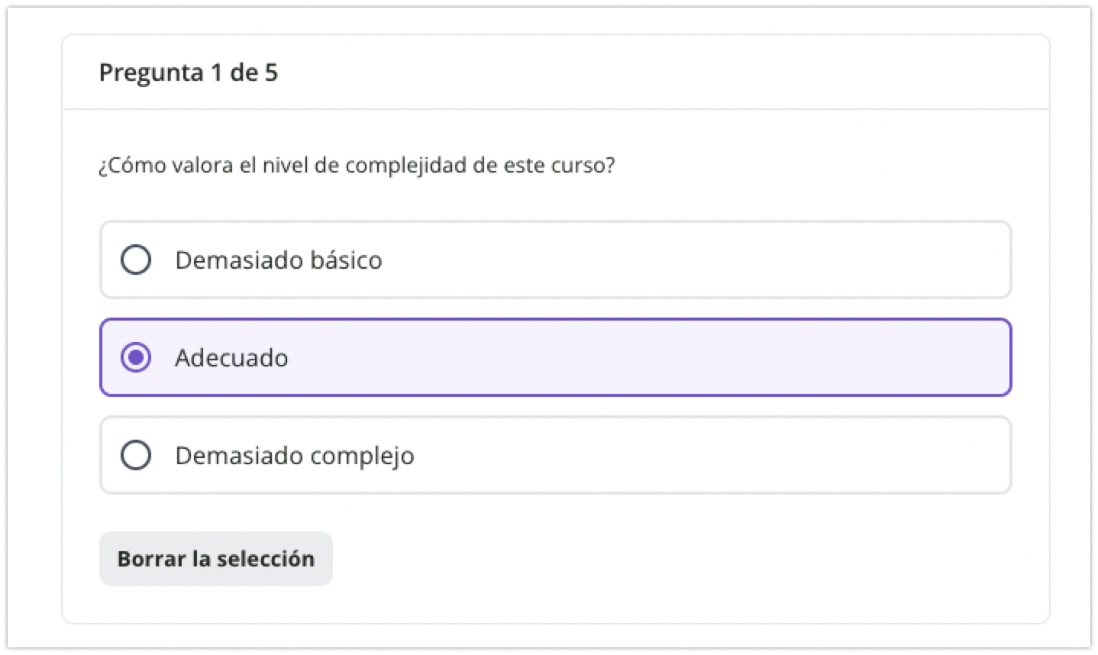Click the Pregunta 1 de 5 header

coord(189,73)
